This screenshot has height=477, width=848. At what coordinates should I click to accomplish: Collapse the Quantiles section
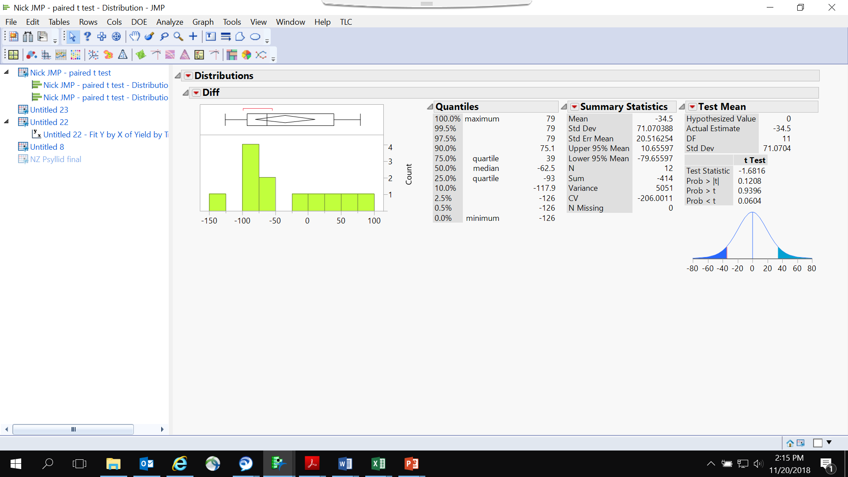(x=430, y=107)
